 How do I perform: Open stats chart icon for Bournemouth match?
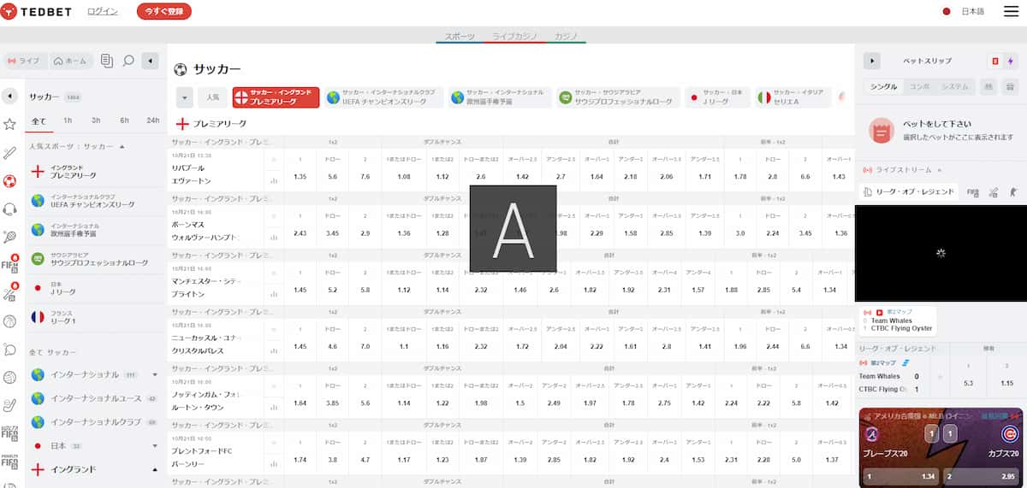click(274, 237)
